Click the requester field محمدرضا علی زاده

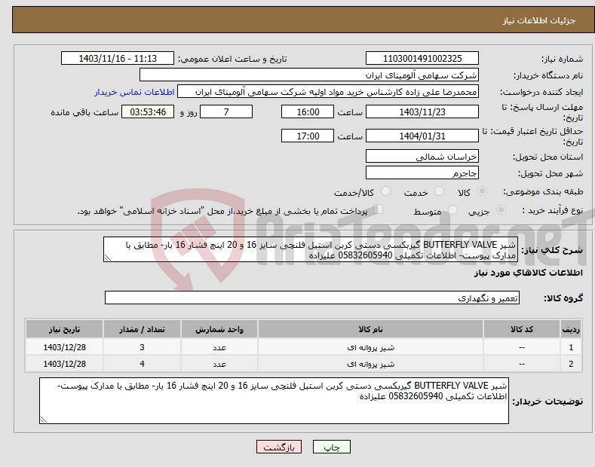(328, 92)
